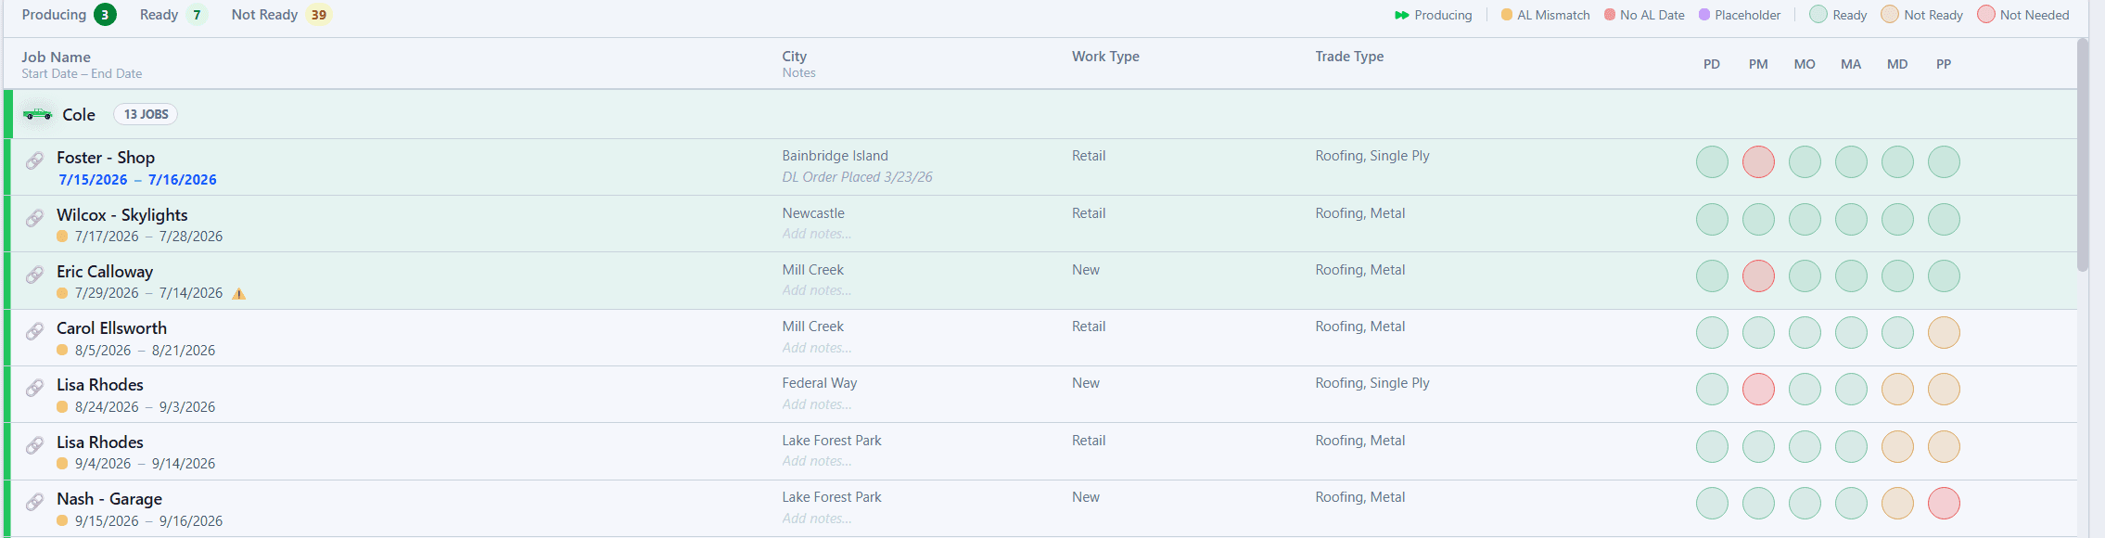Viewport: 2105px width, 538px height.
Task: Sort by the Trade Type column header
Action: (x=1349, y=56)
